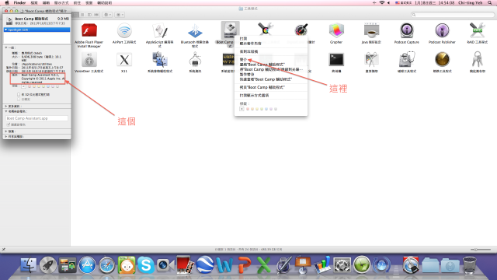Select the Bluetooth file exchange icon

(195, 31)
